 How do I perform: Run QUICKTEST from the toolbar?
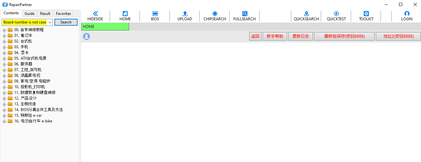336,14
